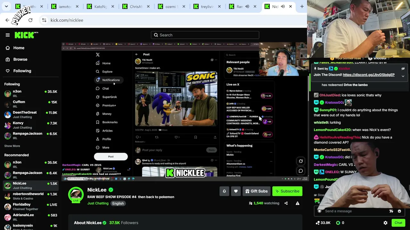Send message with the green Chat button

(x=398, y=223)
